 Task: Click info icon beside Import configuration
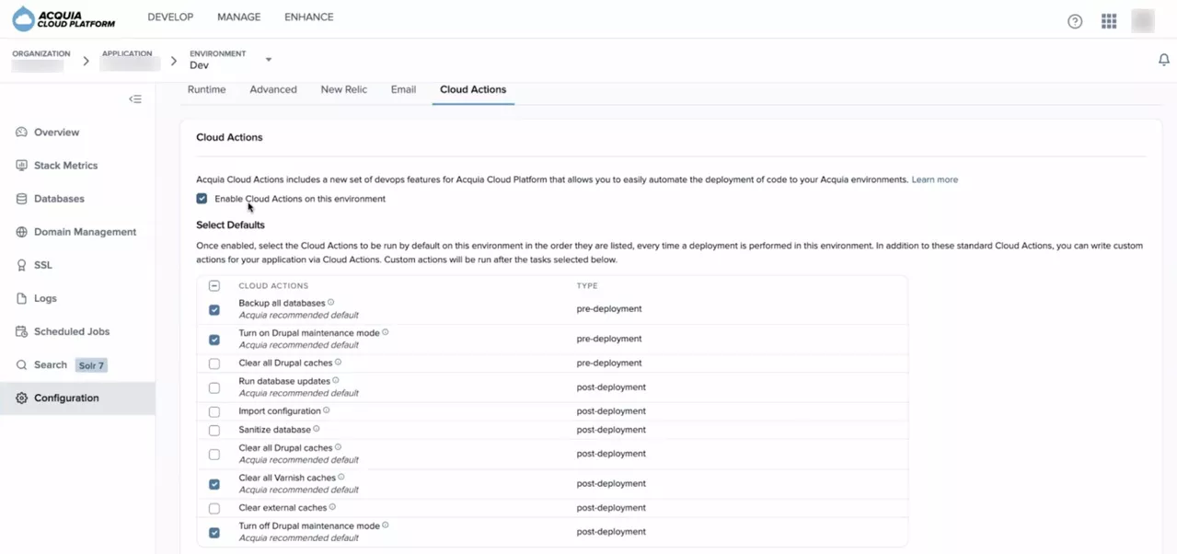(x=327, y=410)
